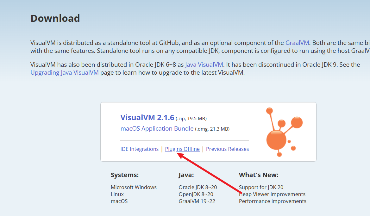This screenshot has width=370, height=216.
Task: Select the VisualVM 2.1.6 heading link
Action: [x=147, y=117]
